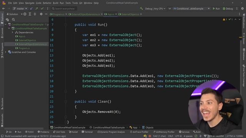
Task: Open the Refactor menu
Action: click(x=47, y=3)
